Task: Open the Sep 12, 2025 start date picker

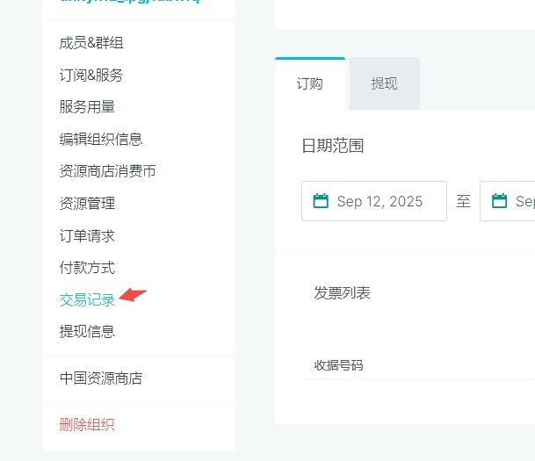Action: coord(374,201)
